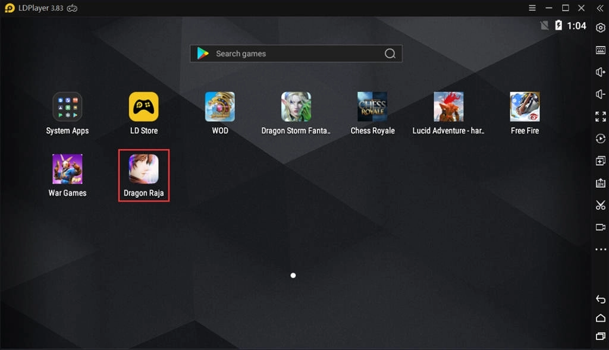
Task: Open LDPlayer settings
Action: point(601,27)
